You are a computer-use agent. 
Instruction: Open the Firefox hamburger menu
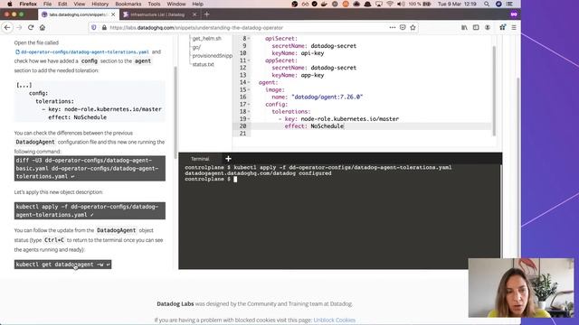click(x=514, y=27)
